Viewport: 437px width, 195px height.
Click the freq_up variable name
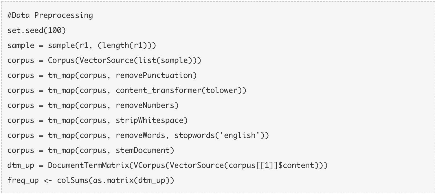(23, 180)
